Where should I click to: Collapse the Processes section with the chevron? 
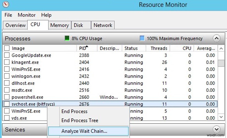217,38
